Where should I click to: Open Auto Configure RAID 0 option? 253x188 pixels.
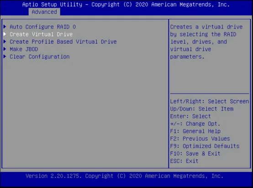point(43,27)
